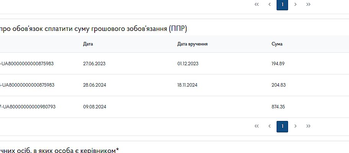
Task: Click the 'Дата' column header
Action: [88, 44]
